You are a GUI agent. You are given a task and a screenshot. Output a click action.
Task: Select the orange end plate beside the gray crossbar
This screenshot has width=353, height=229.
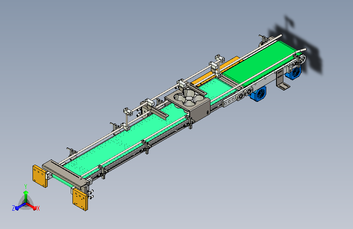[x=40, y=176]
